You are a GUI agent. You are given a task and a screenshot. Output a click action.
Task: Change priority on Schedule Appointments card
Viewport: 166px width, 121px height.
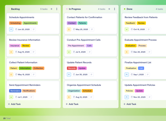11,29
